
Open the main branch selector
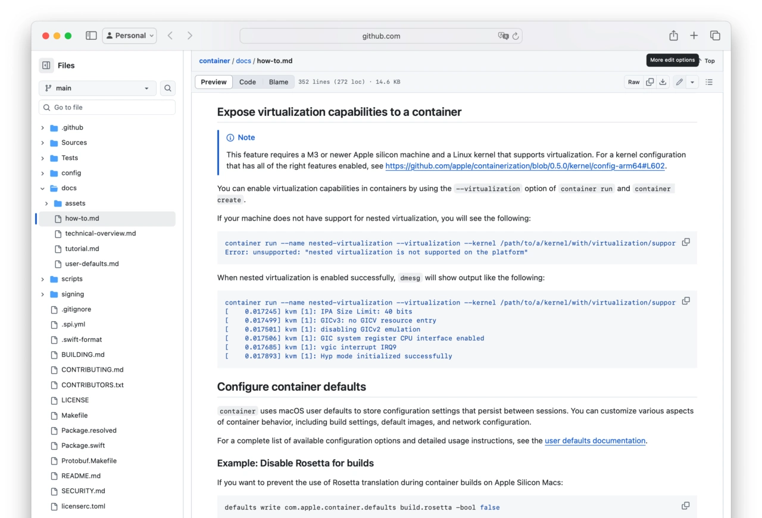(x=97, y=87)
